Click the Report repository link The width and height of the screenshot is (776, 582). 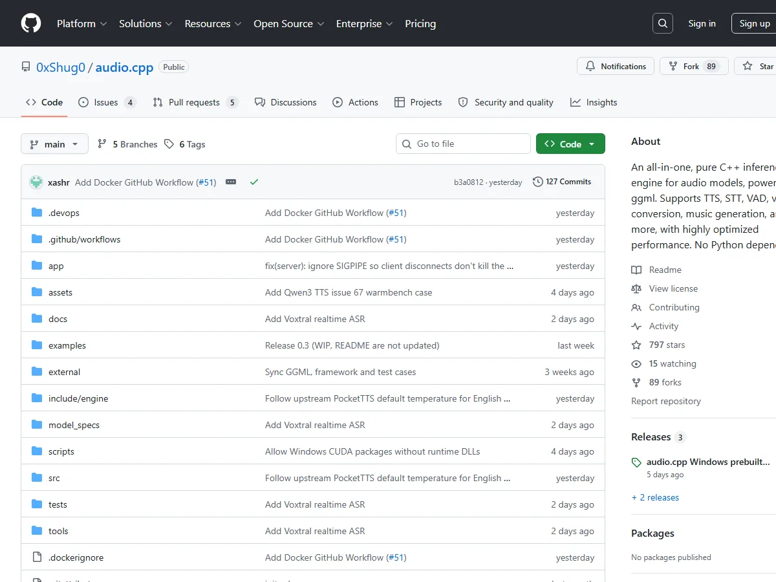(x=666, y=401)
